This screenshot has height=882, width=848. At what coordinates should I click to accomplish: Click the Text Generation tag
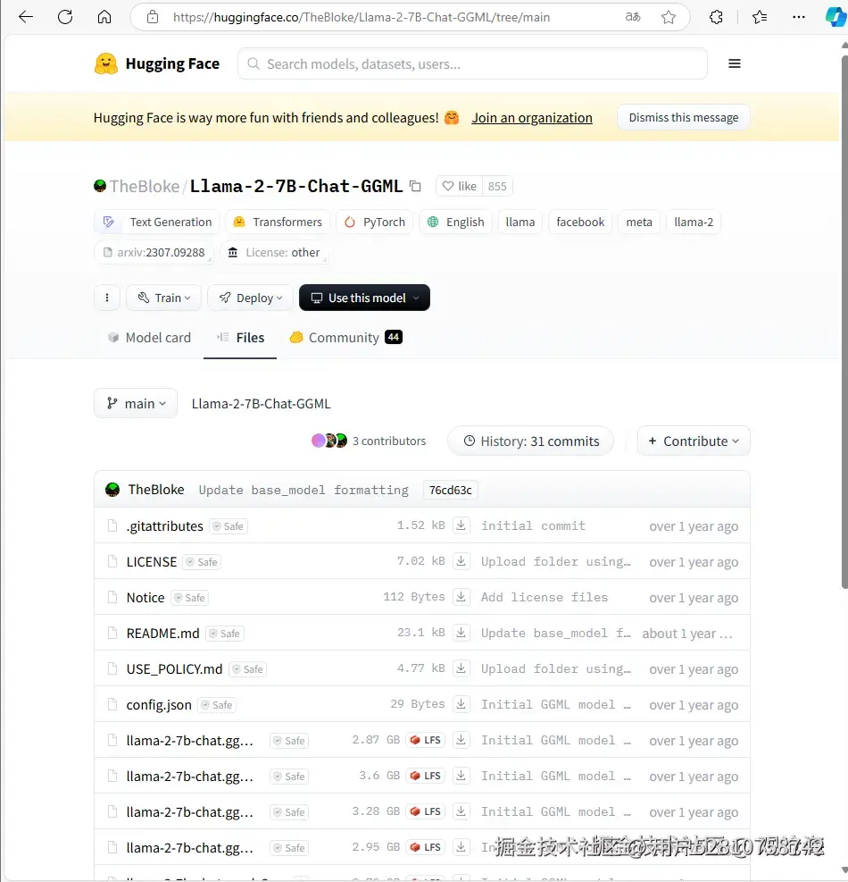(157, 222)
